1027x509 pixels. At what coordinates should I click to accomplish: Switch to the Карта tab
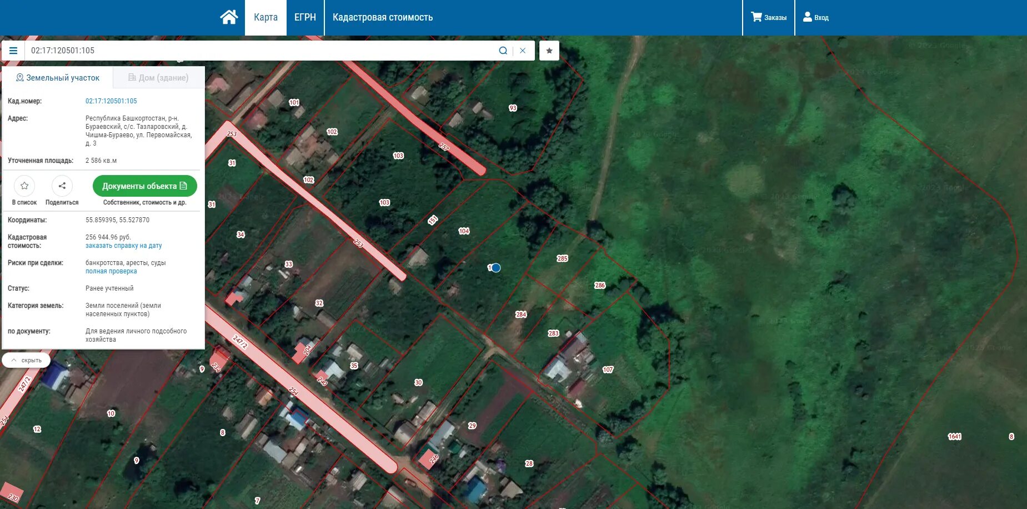point(265,17)
